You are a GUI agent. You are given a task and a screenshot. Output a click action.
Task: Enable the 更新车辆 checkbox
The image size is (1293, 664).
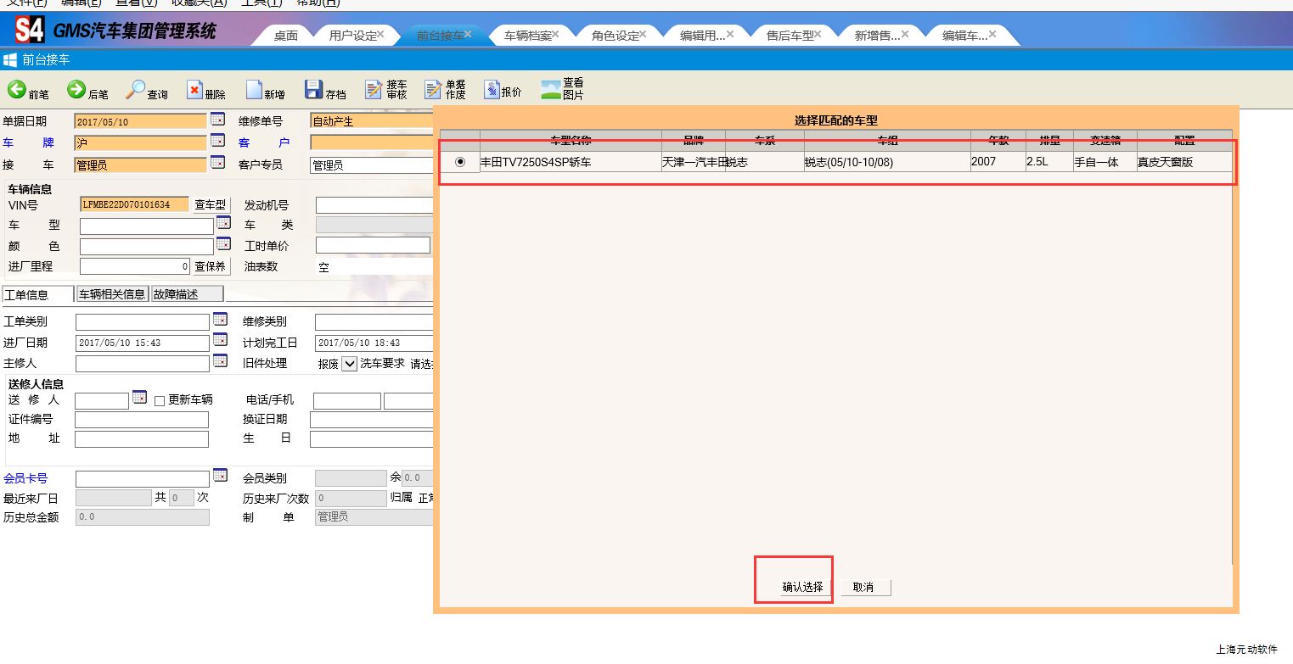coord(160,401)
